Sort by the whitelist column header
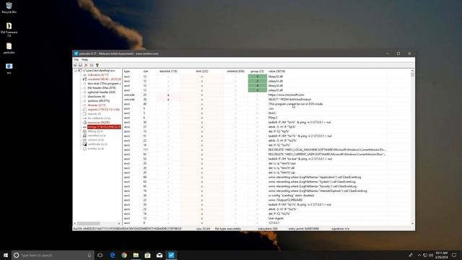The height and width of the screenshot is (260, 462). [x=235, y=71]
